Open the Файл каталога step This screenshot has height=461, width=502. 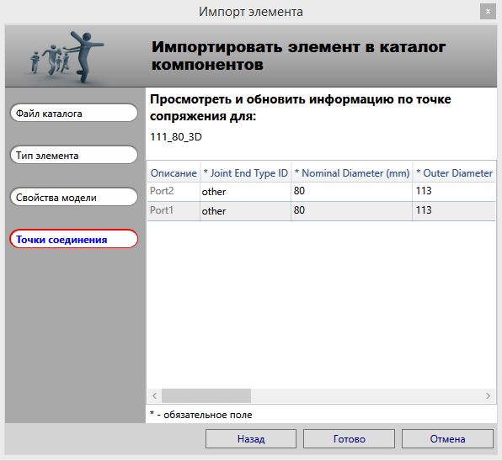(74, 114)
